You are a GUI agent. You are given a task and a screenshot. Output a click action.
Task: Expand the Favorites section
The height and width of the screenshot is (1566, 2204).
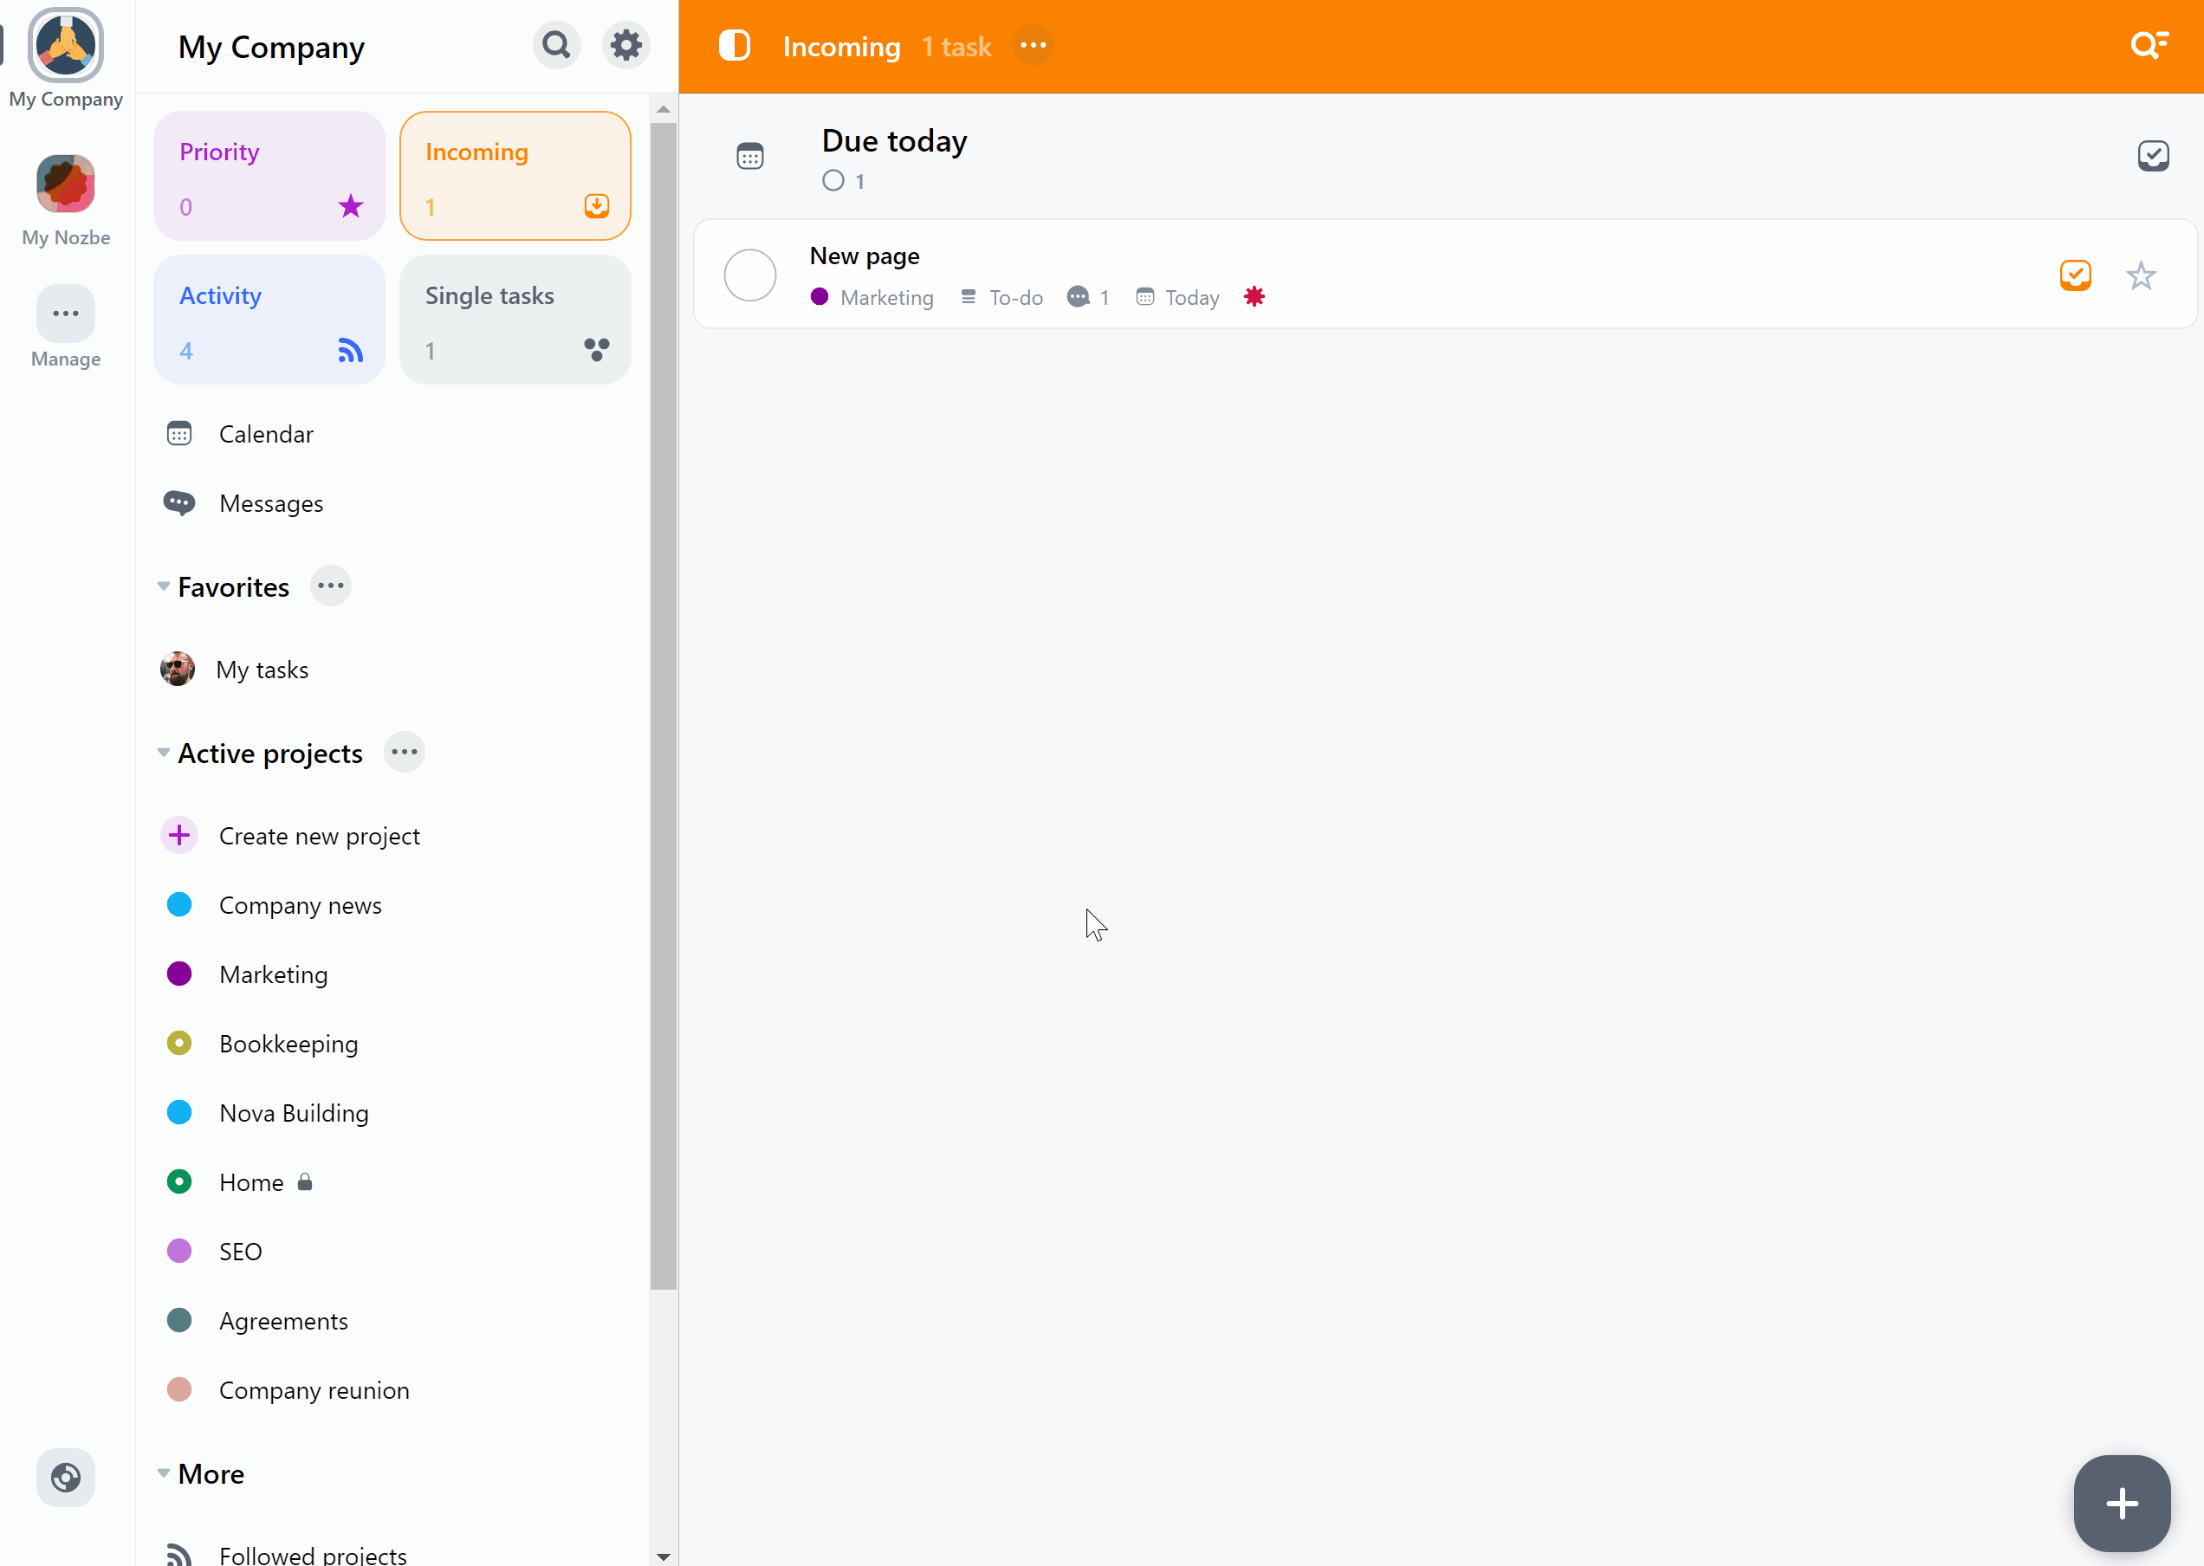[163, 586]
